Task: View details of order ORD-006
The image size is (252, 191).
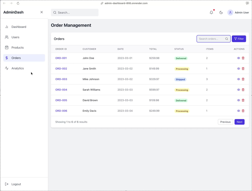Action: (238, 111)
